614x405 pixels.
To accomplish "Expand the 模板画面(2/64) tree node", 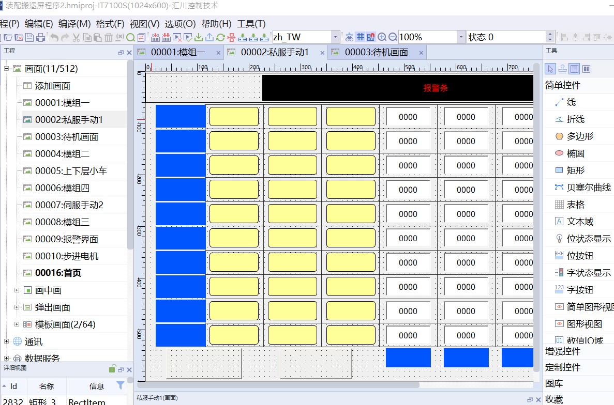I will [17, 324].
